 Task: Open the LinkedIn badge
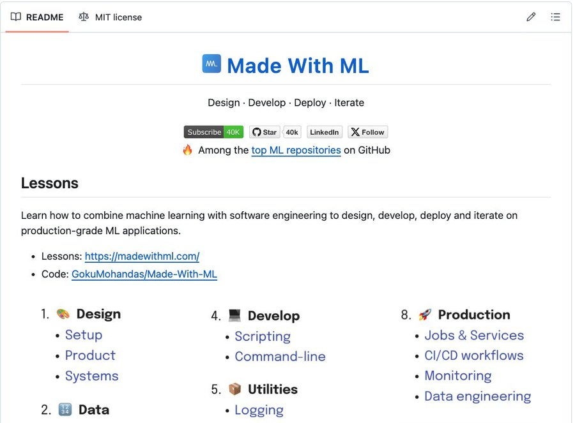click(324, 132)
